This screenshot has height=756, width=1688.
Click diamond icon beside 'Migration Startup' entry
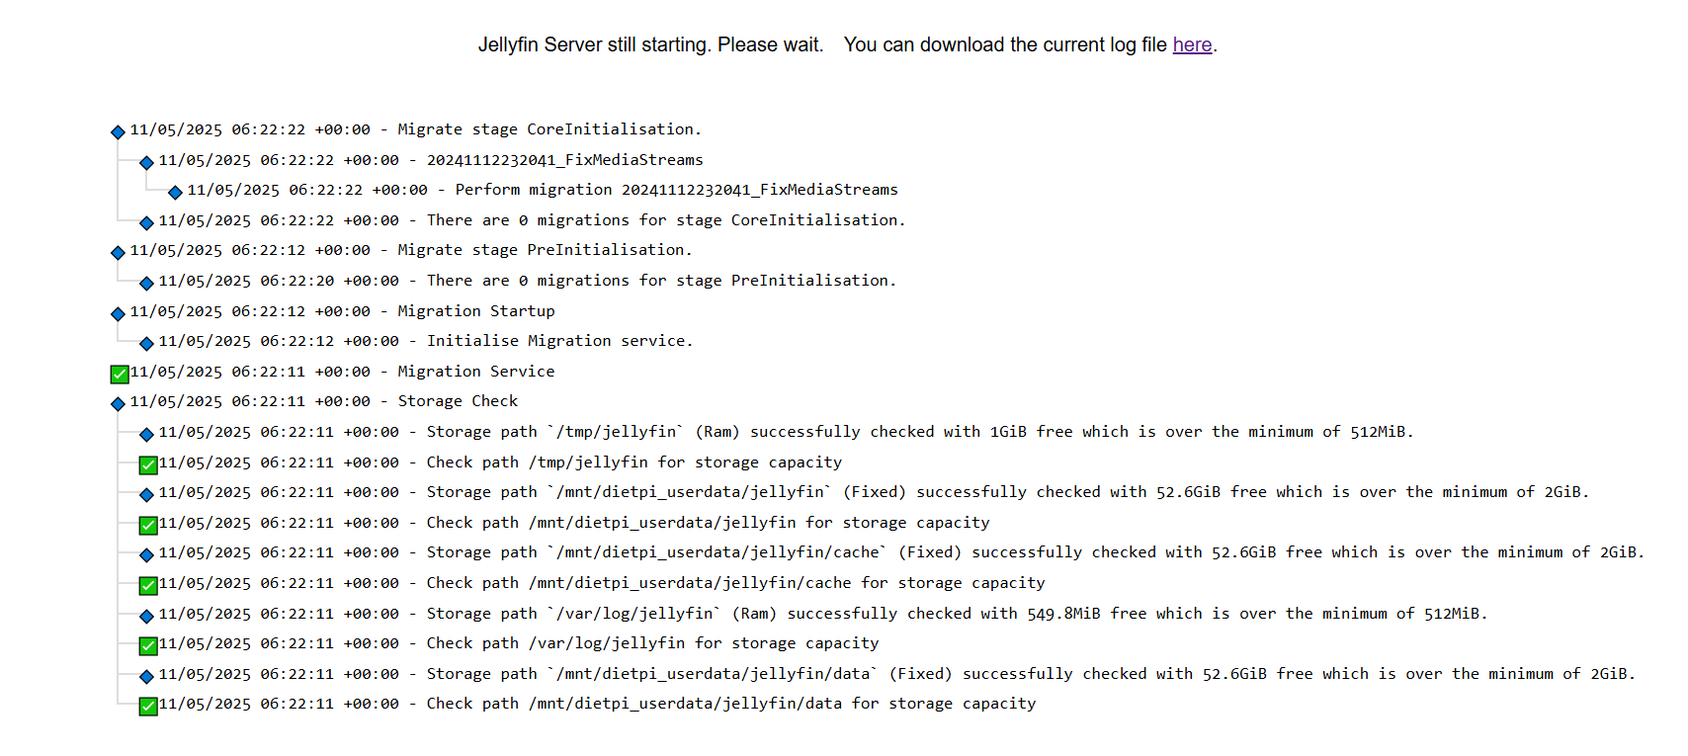[118, 313]
